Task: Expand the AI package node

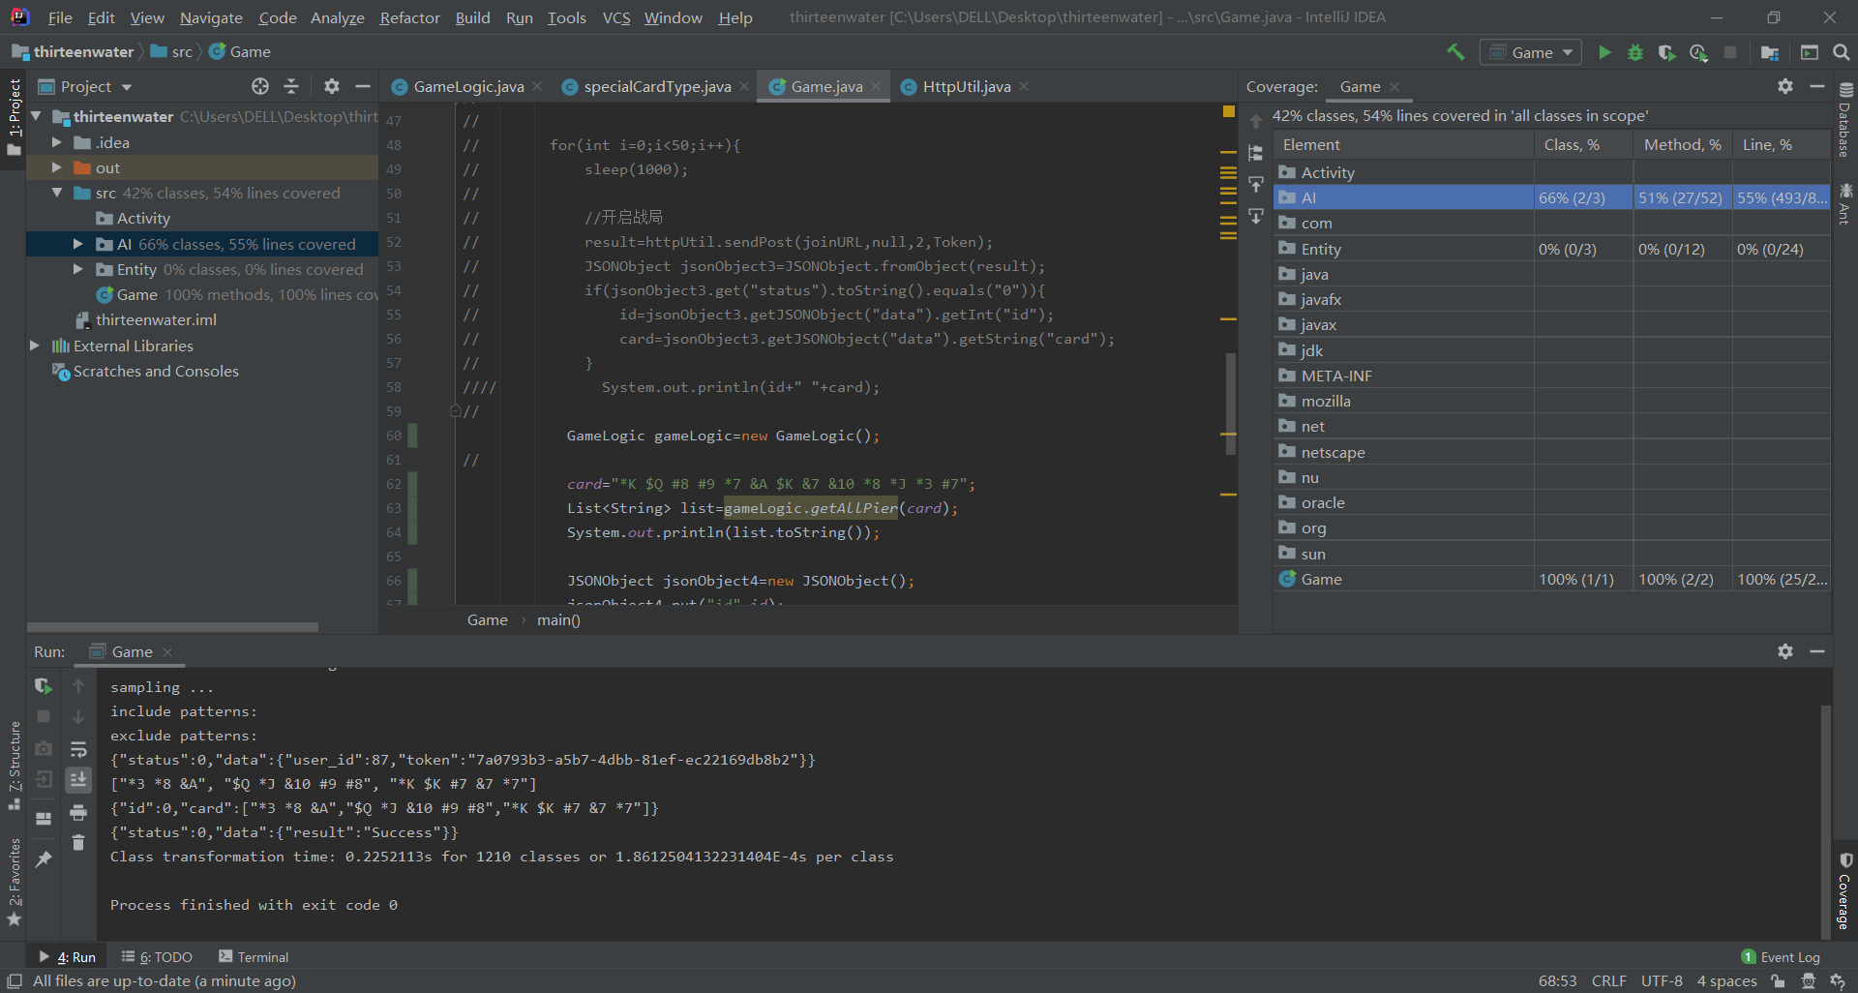Action: tap(78, 244)
